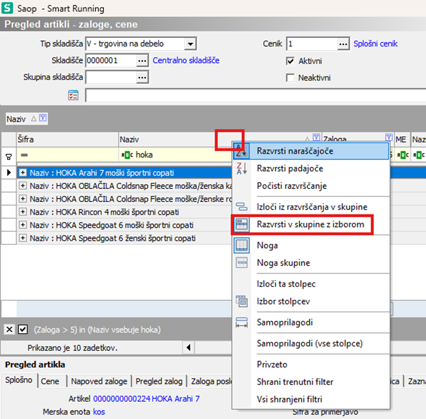Image resolution: width=426 pixels, height=419 pixels.
Task: Choose Privzeto menu item
Action: click(x=311, y=364)
